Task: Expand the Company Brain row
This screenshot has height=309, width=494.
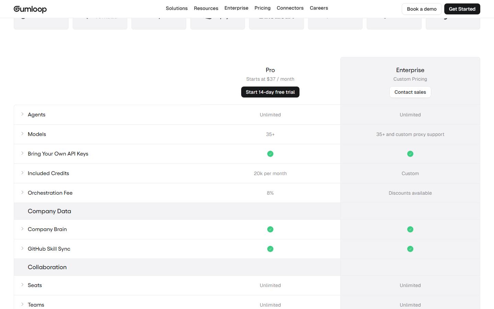Action: point(22,229)
